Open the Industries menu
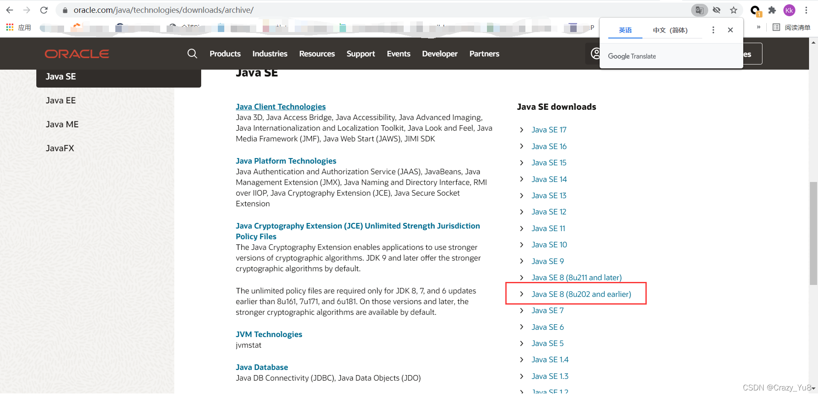The width and height of the screenshot is (818, 396). (x=270, y=53)
